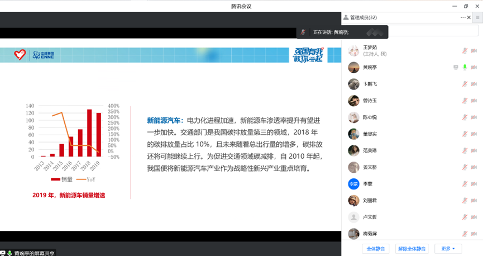Image resolution: width=483 pixels, height=256 pixels.
Task: Click 黄婉亭's profile avatar
Action: pos(353,68)
